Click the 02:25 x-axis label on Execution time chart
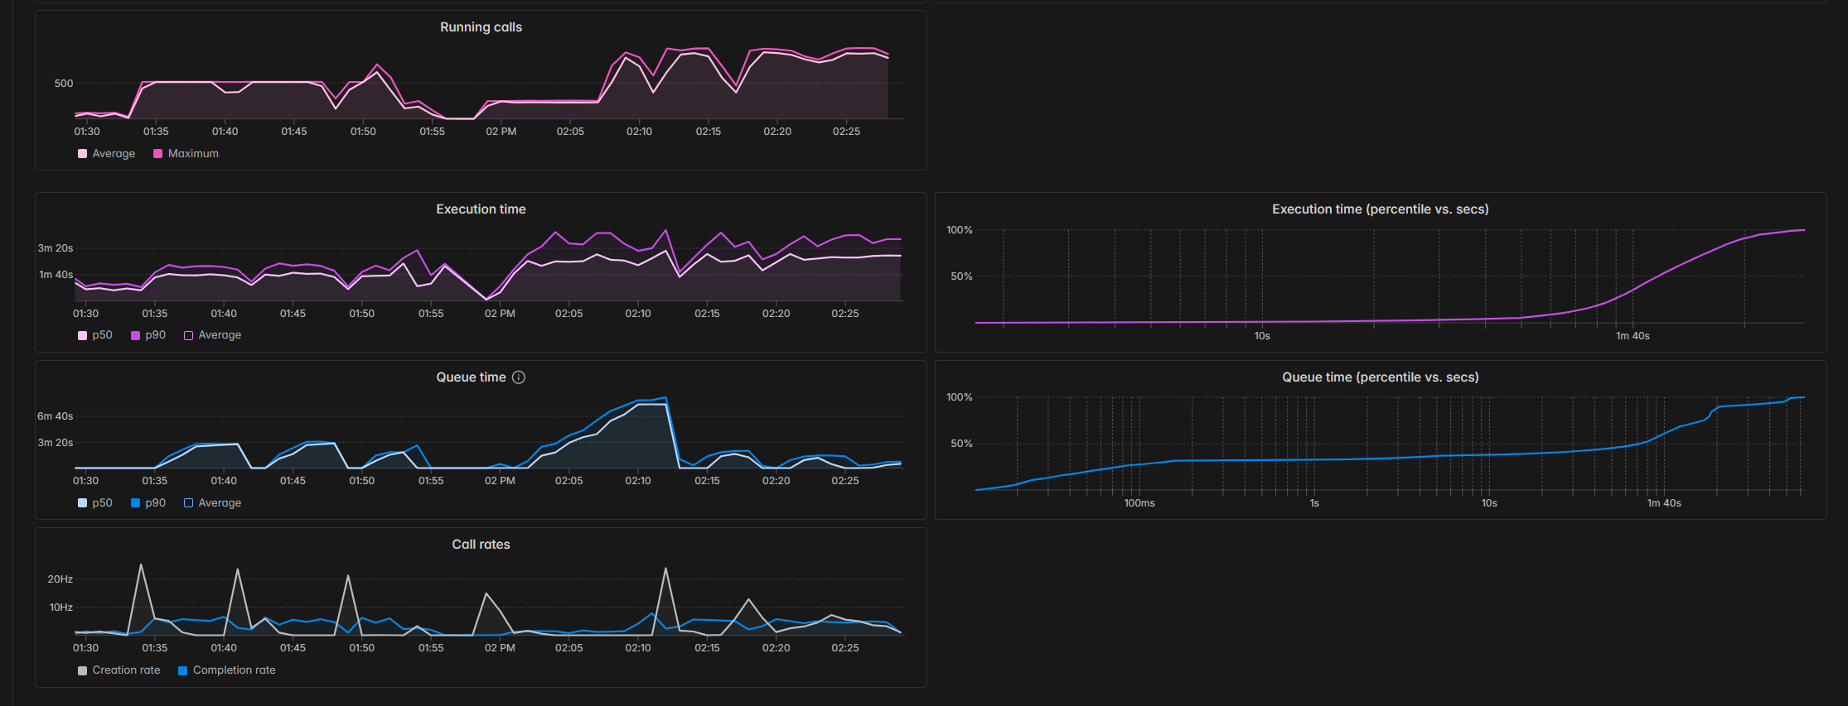Viewport: 1848px width, 706px height. 845,314
